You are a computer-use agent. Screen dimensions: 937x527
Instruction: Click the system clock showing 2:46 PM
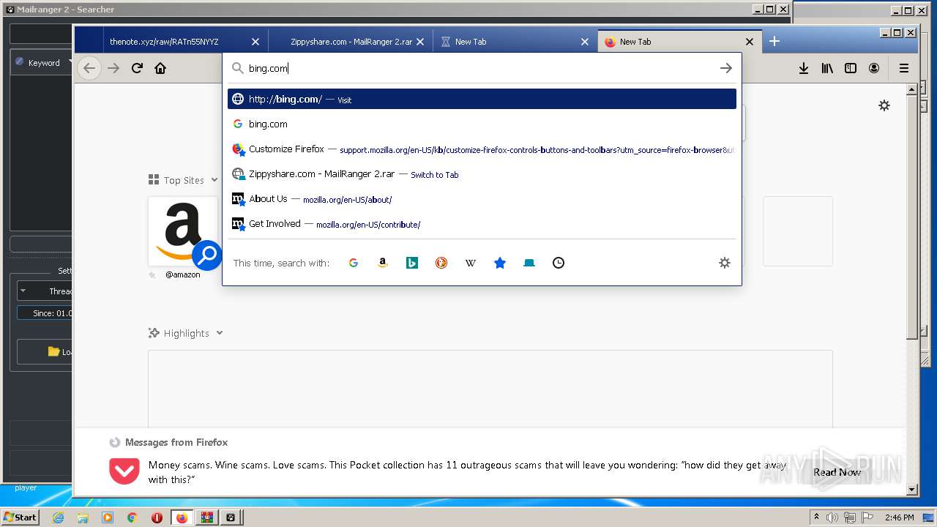click(x=899, y=517)
